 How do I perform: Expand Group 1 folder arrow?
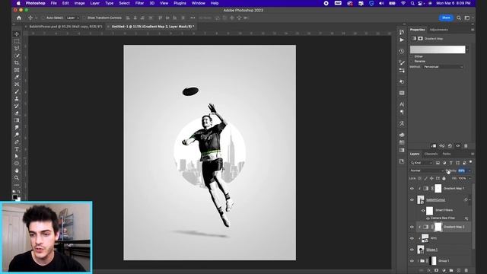point(419,261)
